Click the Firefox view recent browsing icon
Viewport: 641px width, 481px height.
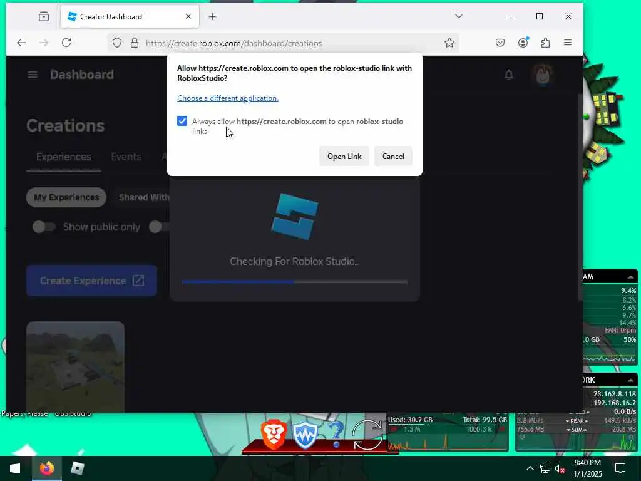tap(44, 16)
